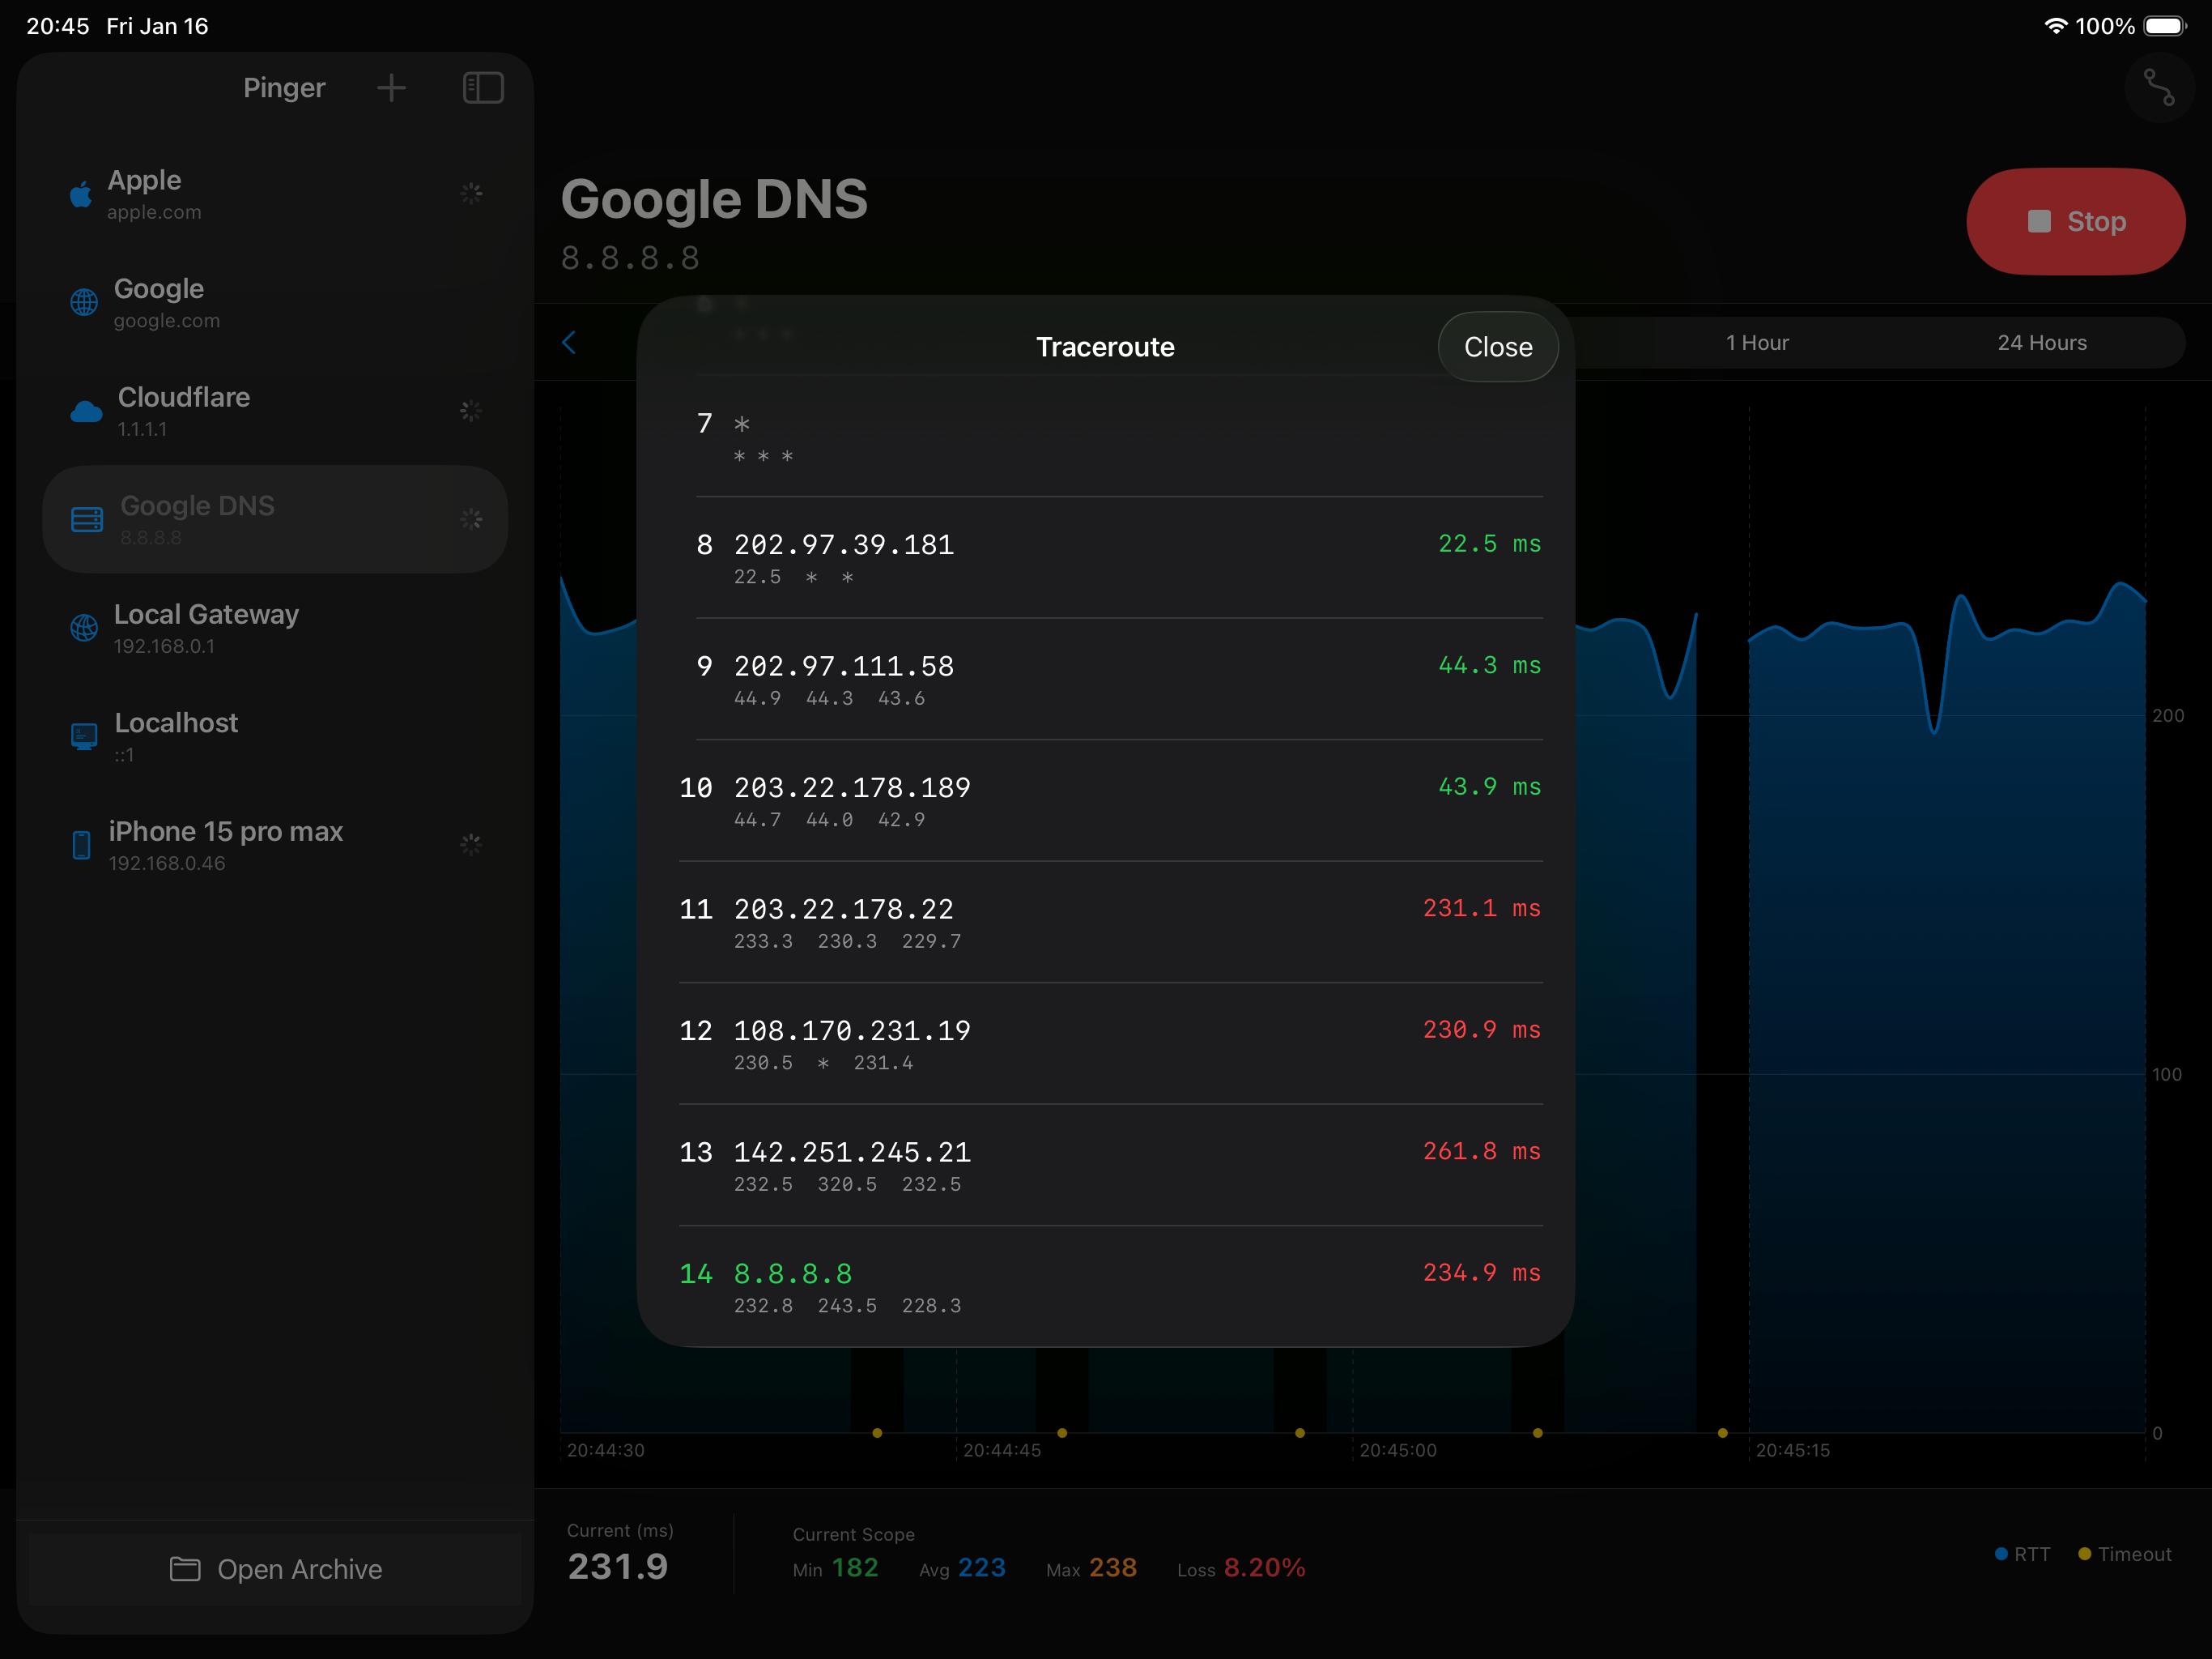Stop pinging Google DNS
Viewport: 2212px width, 1659px height.
[2075, 221]
